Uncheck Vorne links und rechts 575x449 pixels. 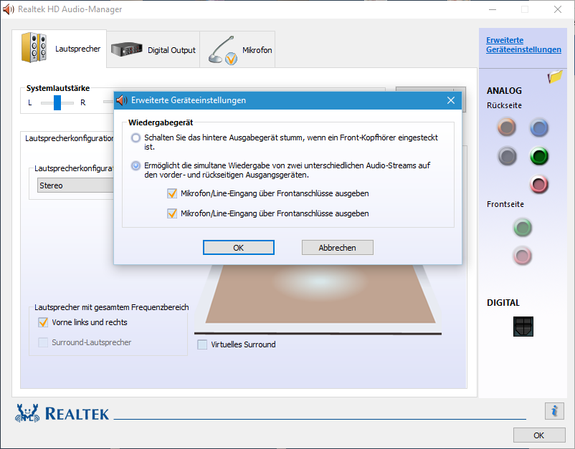(43, 322)
